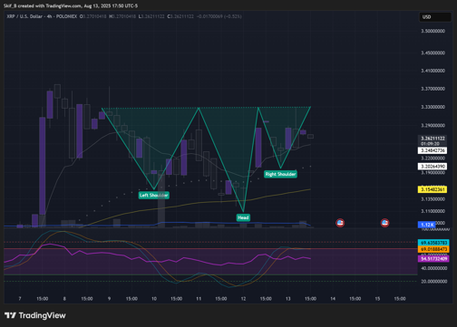Viewport: 457px width, 327px height.
Task: Click date label 11 on the time axis
Action: [199, 299]
